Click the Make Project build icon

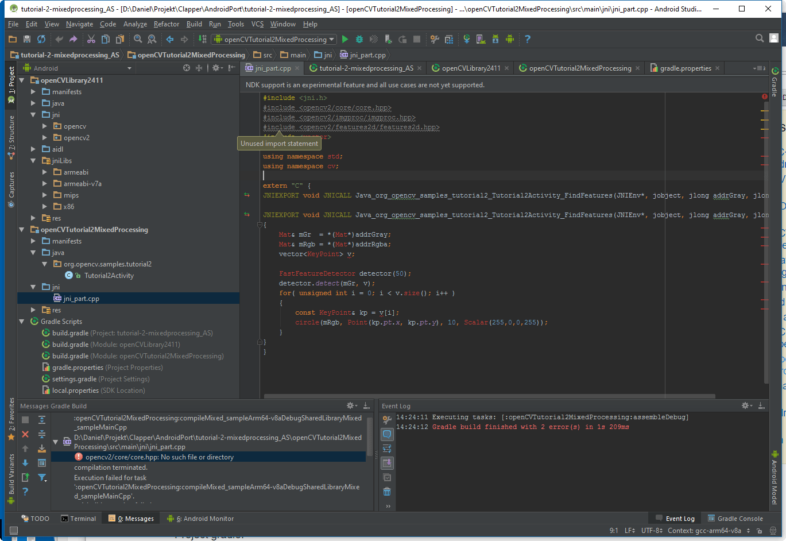coord(202,39)
